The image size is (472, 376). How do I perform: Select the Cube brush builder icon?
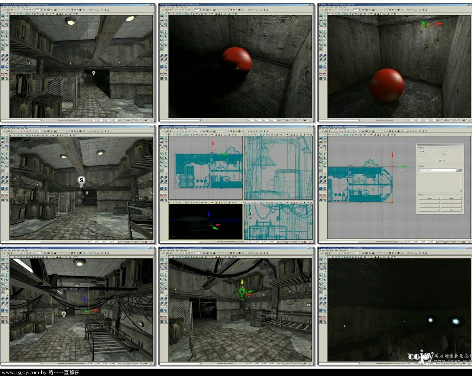(x=3, y=32)
